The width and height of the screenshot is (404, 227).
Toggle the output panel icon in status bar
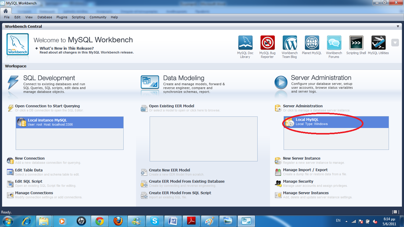[395, 212]
